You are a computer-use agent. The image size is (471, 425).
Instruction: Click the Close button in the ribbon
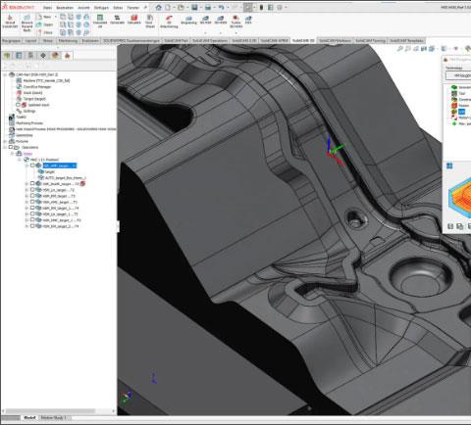(x=45, y=32)
